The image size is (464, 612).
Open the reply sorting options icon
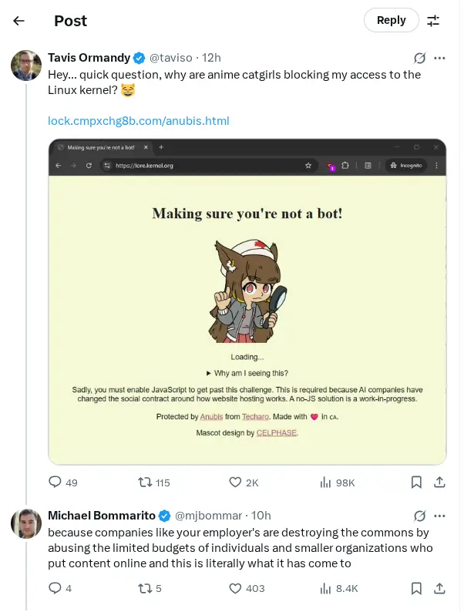[x=433, y=21]
